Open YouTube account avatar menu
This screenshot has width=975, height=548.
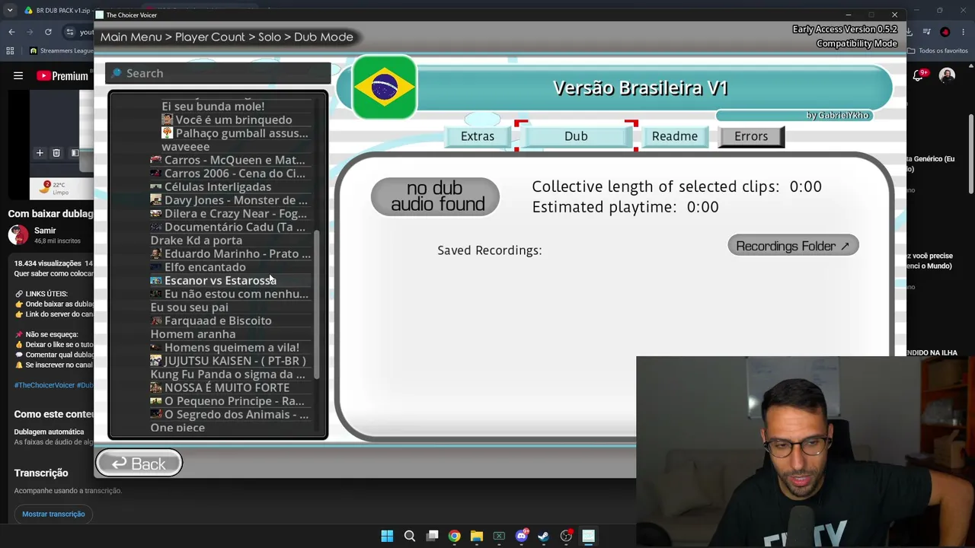[947, 75]
